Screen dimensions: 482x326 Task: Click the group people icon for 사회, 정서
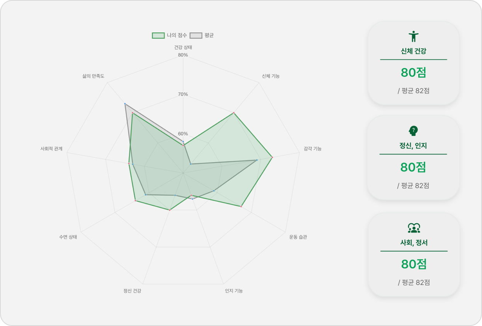pyautogui.click(x=414, y=228)
